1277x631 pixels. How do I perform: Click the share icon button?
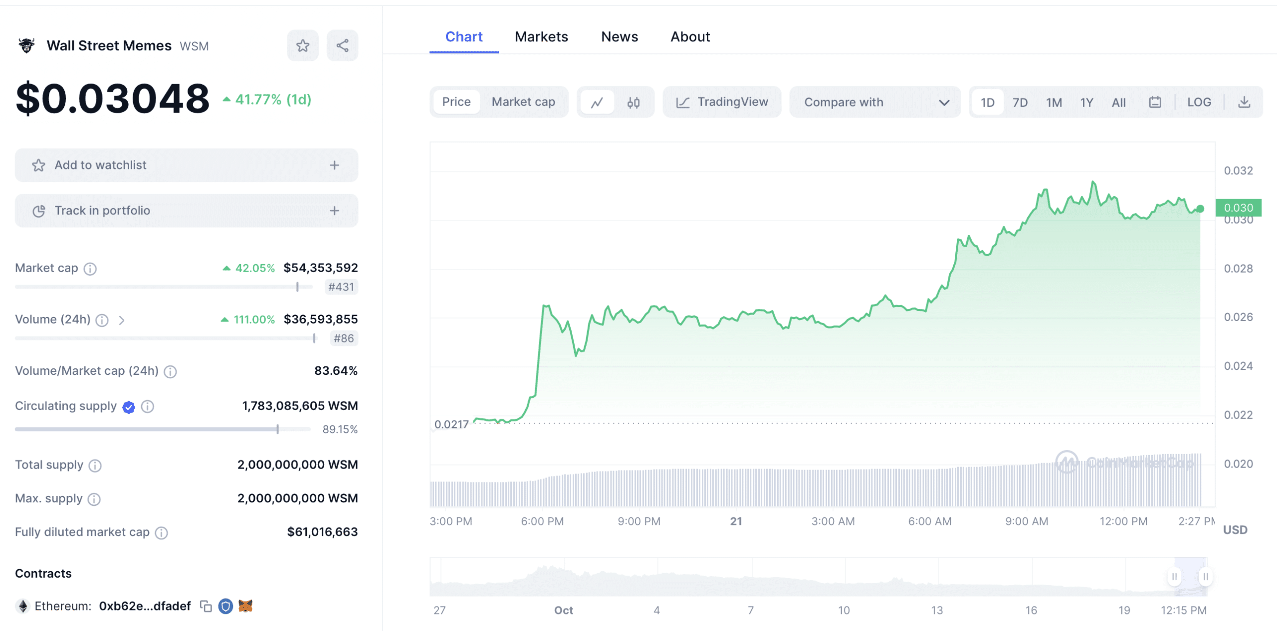pyautogui.click(x=342, y=45)
